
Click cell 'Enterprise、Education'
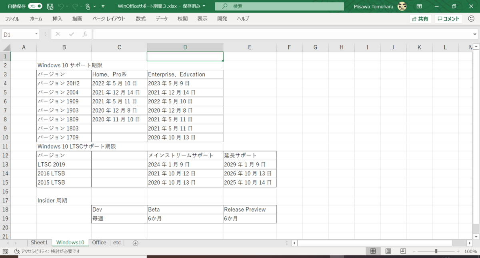point(185,75)
